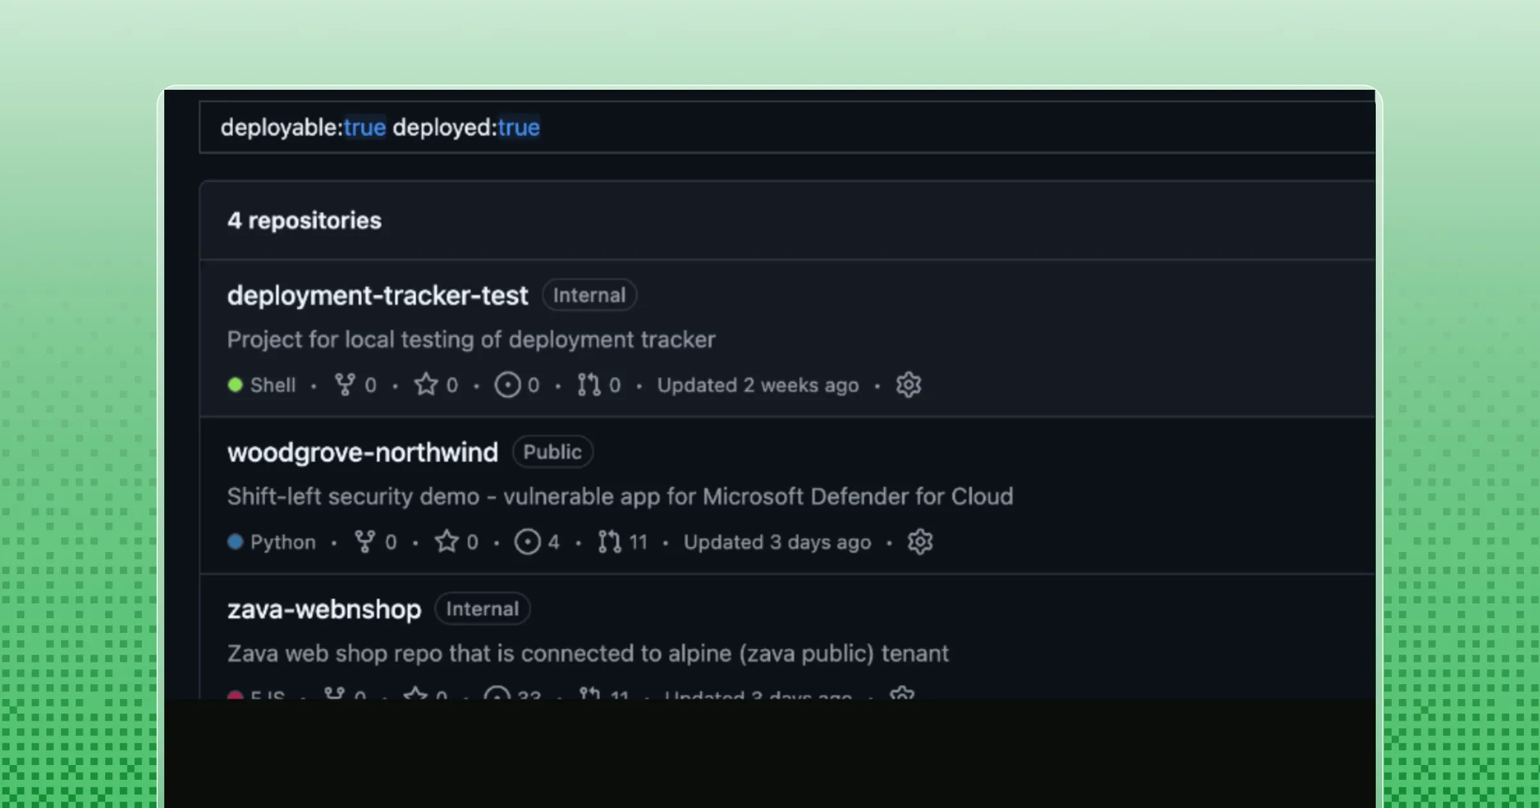The height and width of the screenshot is (808, 1540).
Task: Open the fork count for zava-webnshop
Action: [x=336, y=694]
